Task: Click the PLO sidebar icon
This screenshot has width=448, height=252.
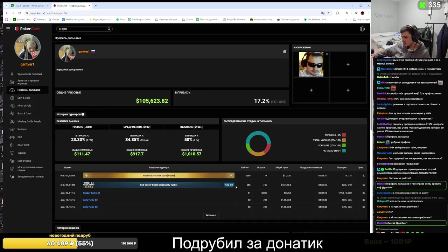Action: (x=12, y=137)
